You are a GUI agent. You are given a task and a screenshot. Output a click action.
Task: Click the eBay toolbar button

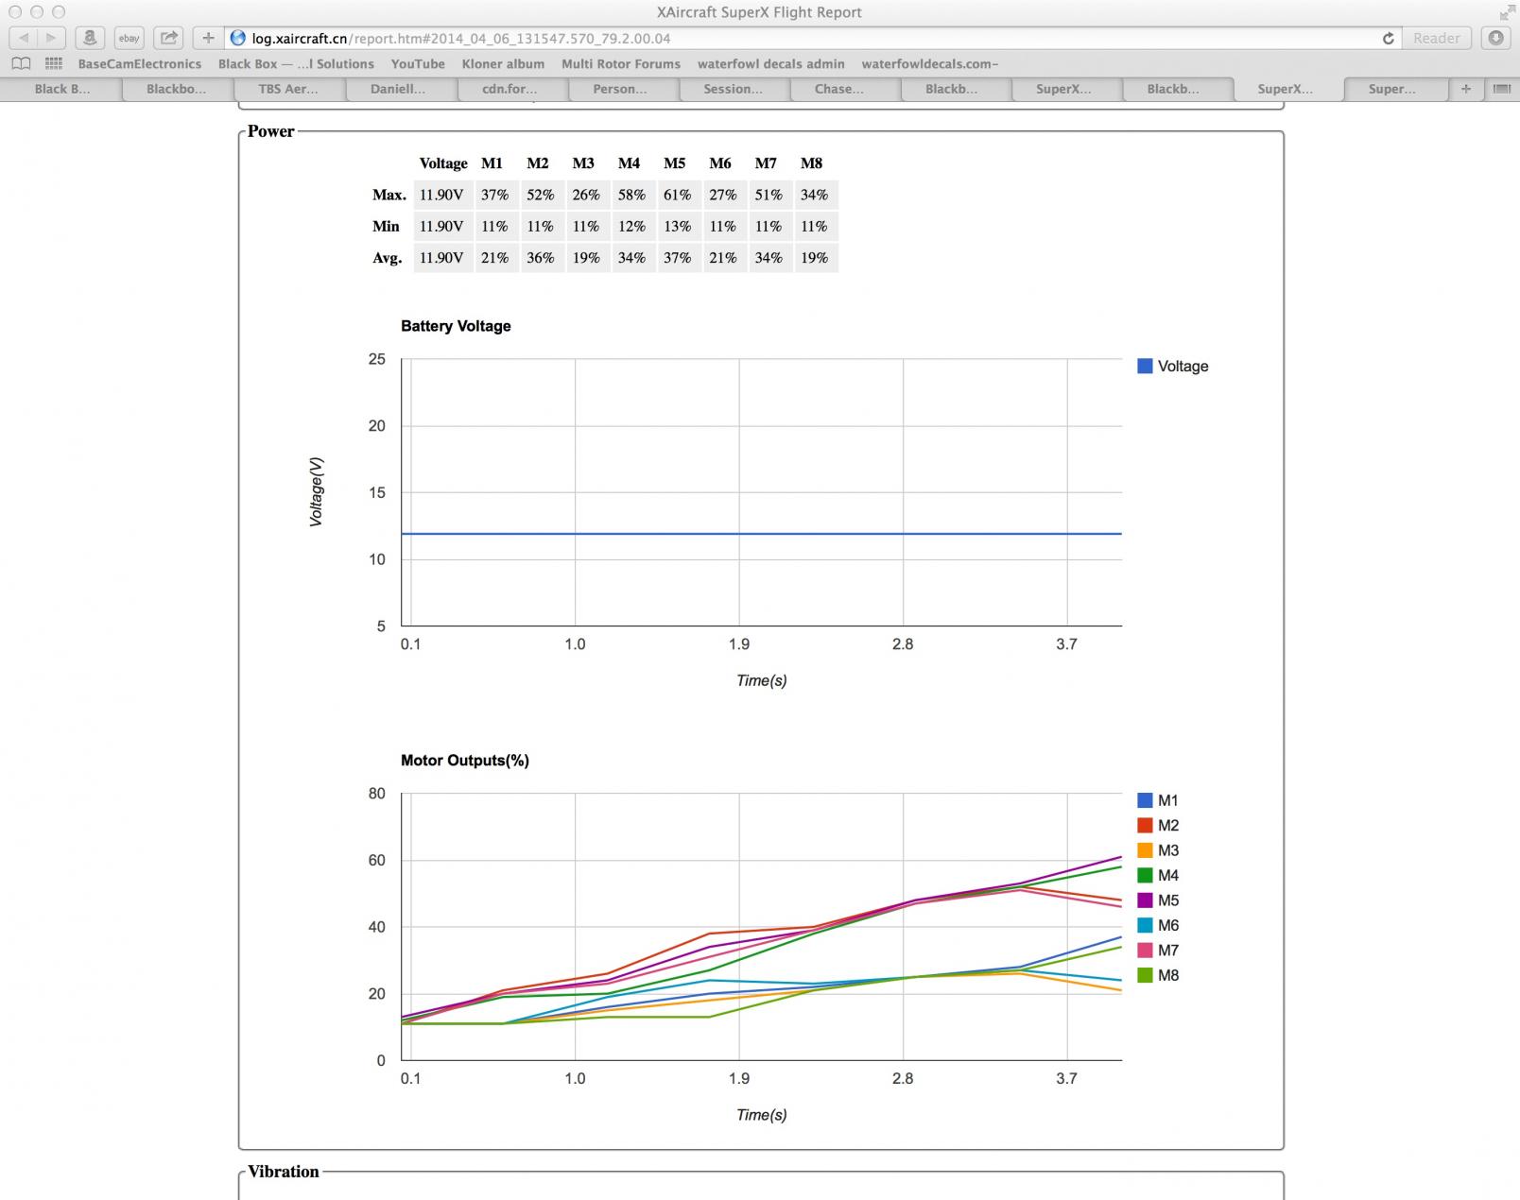click(129, 38)
